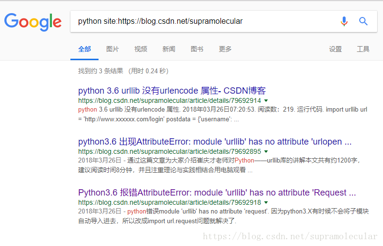
Task: Open the 更多 search categories menu
Action: pyautogui.click(x=225, y=49)
